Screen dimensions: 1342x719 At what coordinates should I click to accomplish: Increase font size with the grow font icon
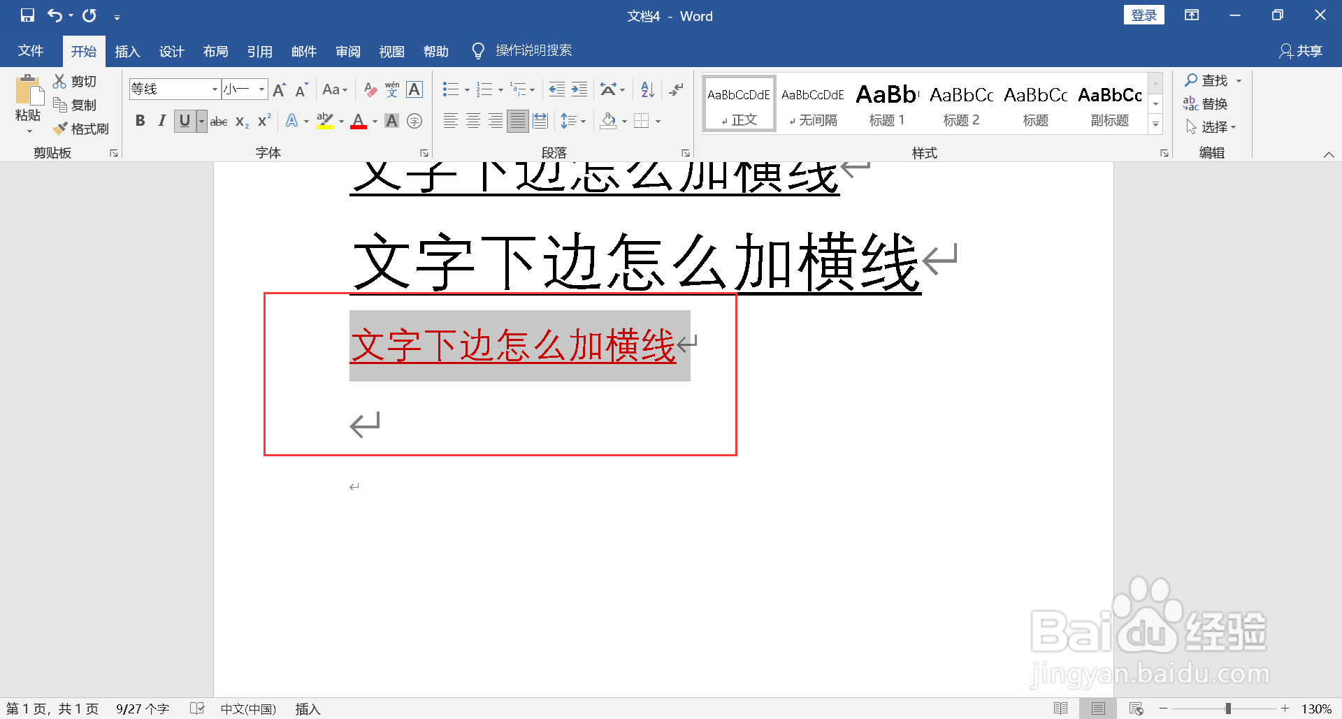tap(280, 89)
